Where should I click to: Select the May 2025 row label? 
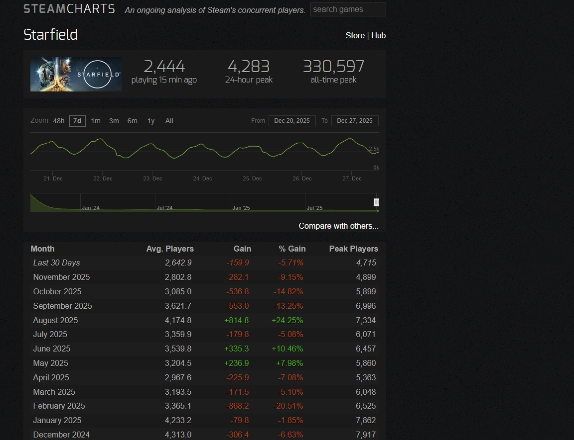click(x=50, y=363)
